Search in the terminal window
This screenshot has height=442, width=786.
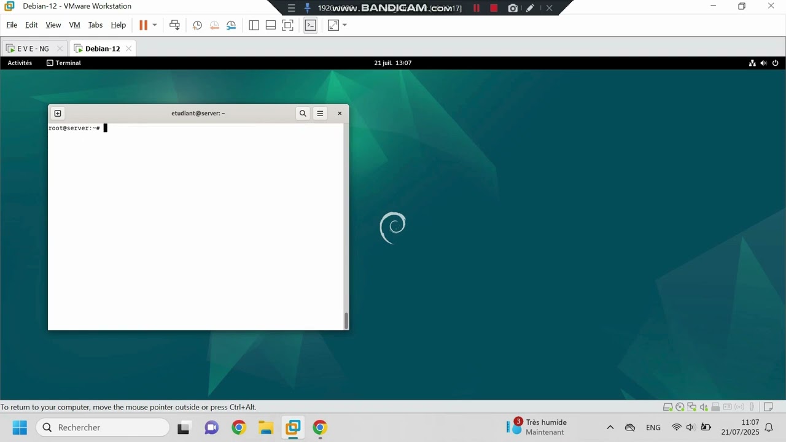tap(303, 114)
